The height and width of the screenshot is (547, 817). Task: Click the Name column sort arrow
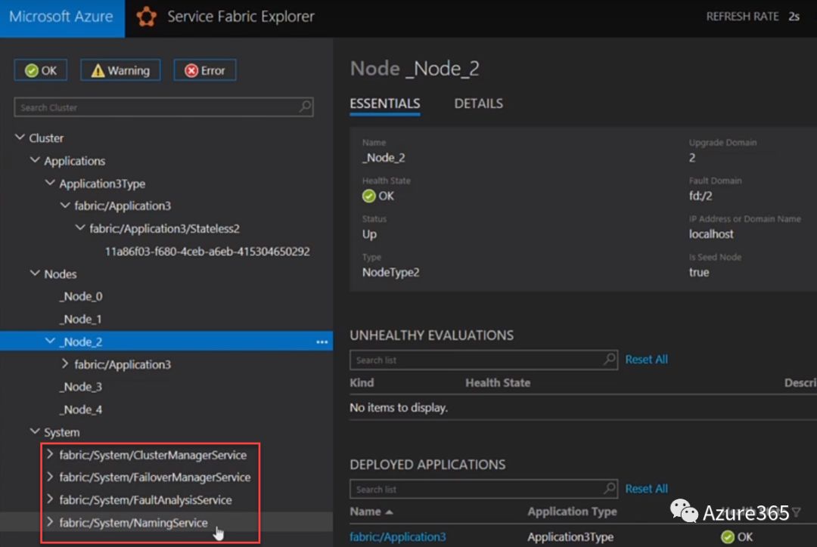pos(389,512)
